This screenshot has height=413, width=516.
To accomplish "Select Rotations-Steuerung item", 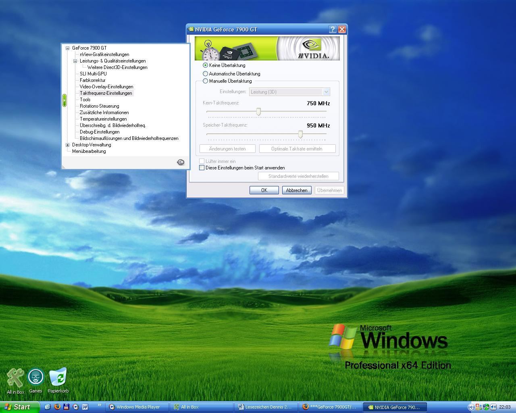I will (x=99, y=106).
